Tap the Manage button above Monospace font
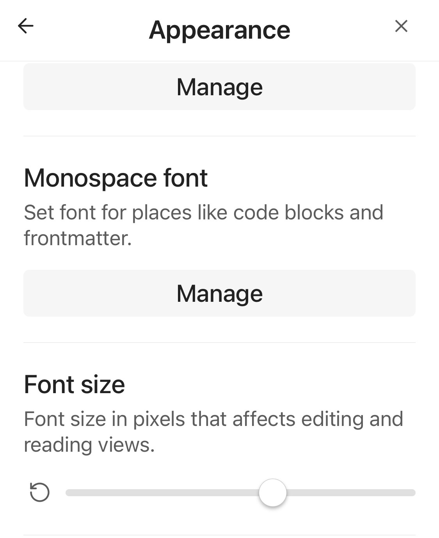439x538 pixels. tap(219, 87)
